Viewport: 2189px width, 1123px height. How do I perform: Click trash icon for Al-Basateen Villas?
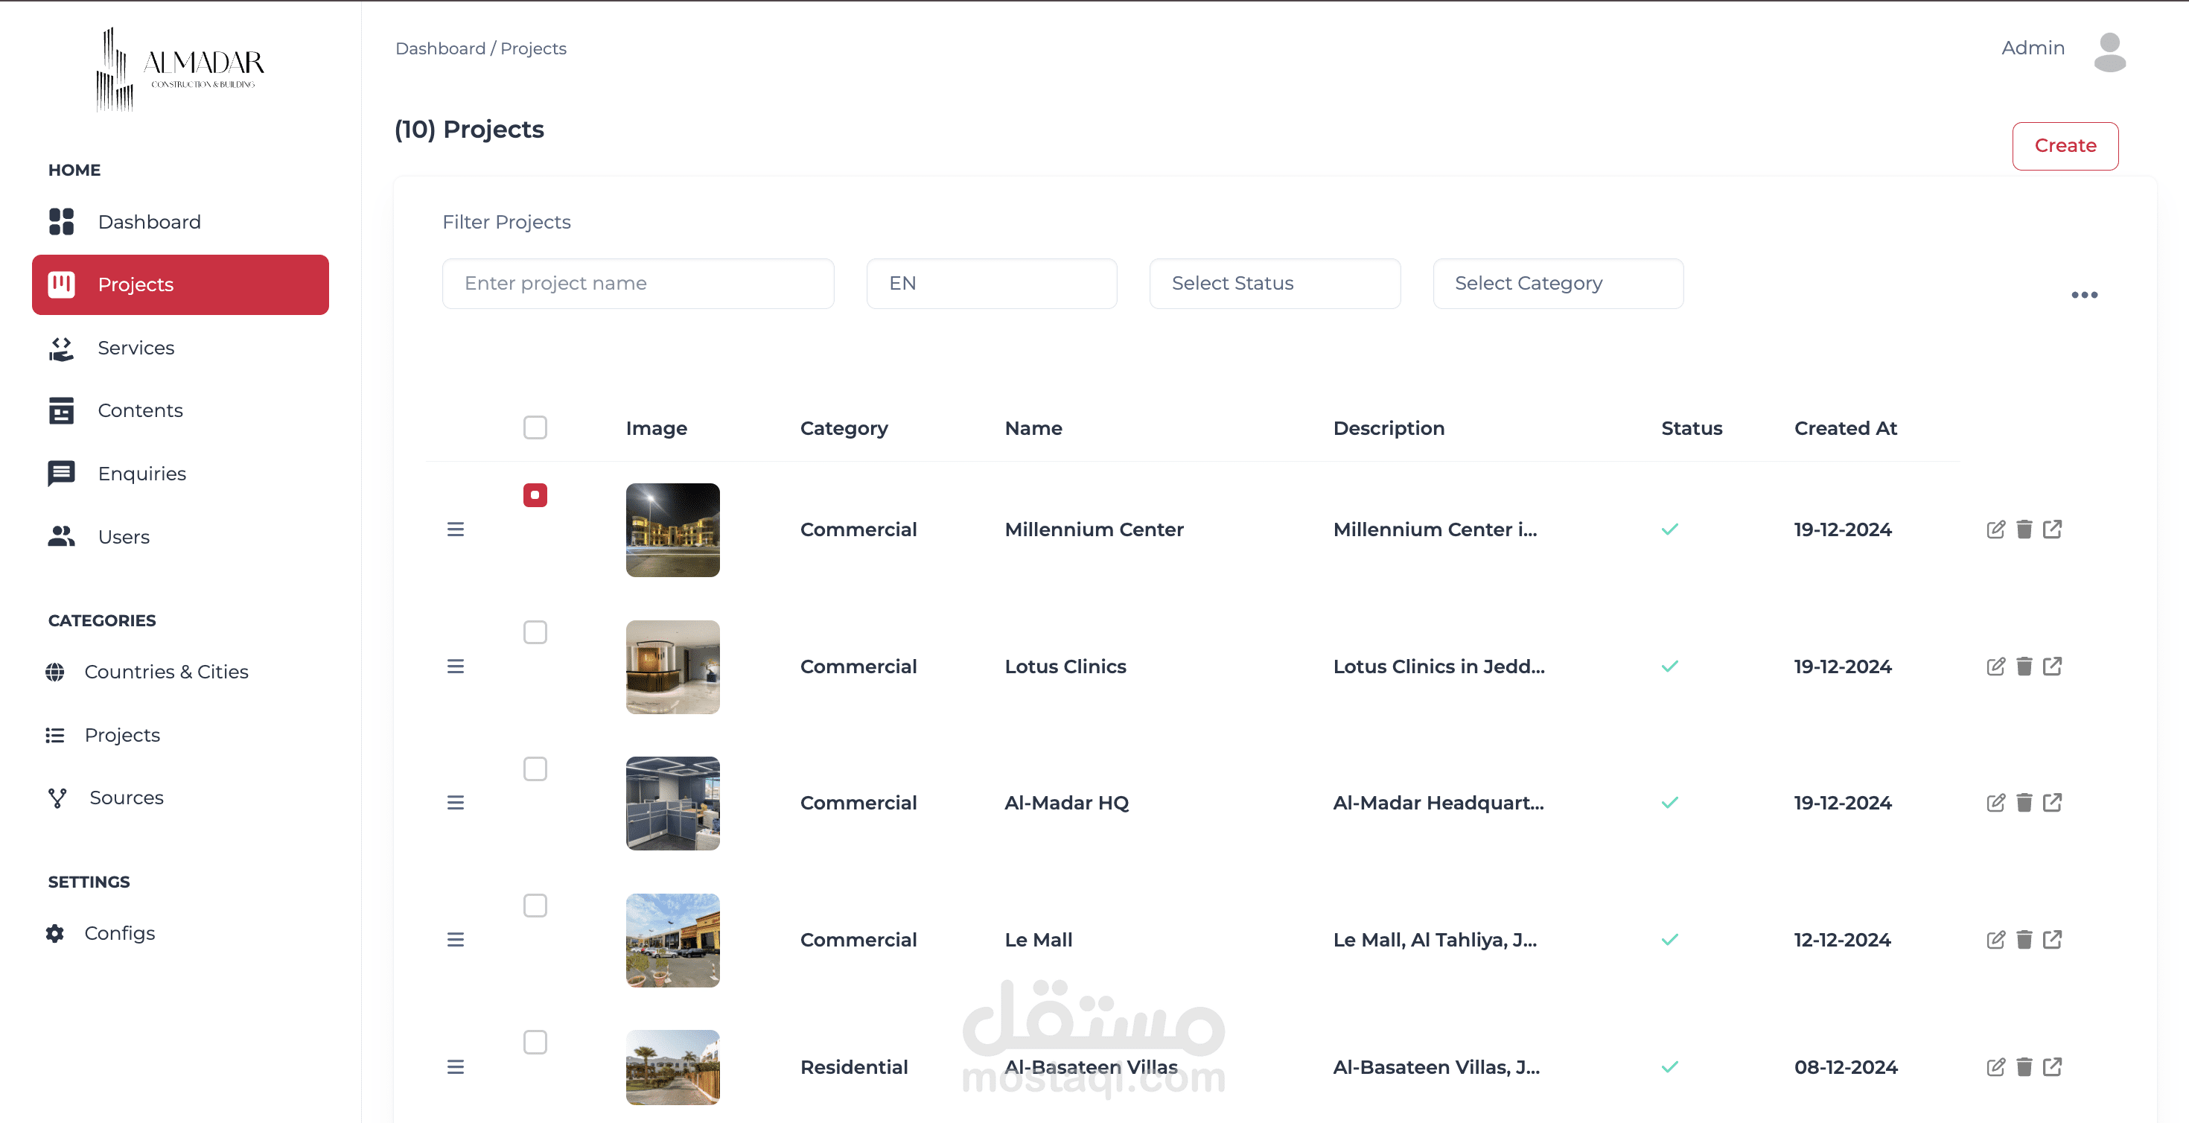[x=2024, y=1067]
